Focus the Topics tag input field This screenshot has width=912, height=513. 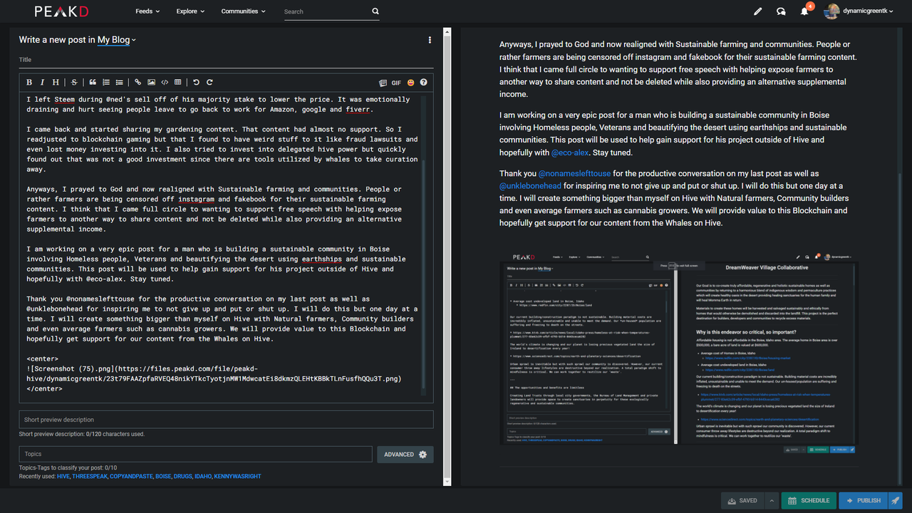195,454
